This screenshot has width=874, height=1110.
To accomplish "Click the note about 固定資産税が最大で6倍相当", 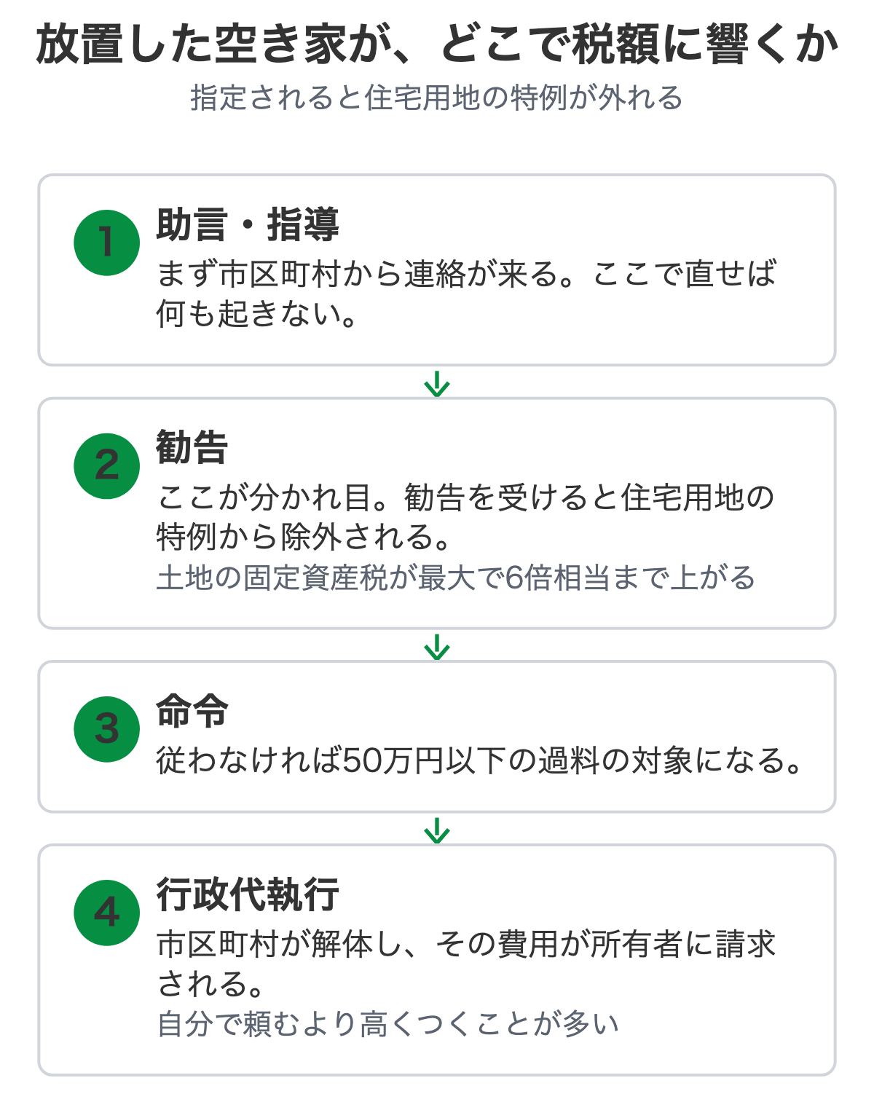I will pyautogui.click(x=456, y=578).
